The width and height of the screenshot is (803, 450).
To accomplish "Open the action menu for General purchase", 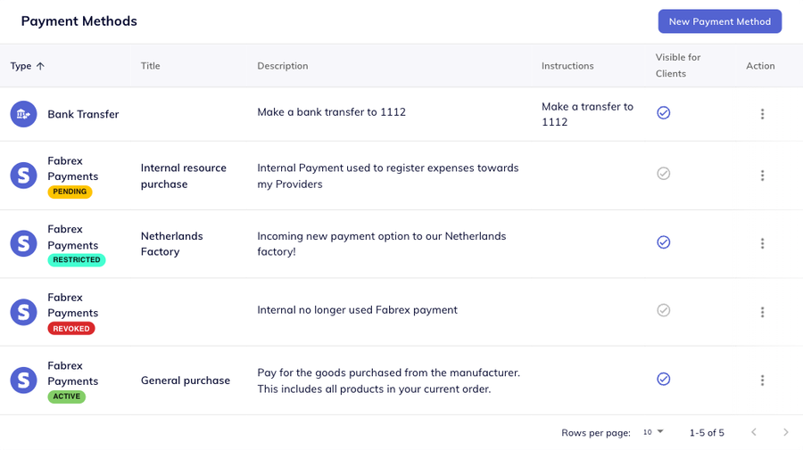I will 762,380.
